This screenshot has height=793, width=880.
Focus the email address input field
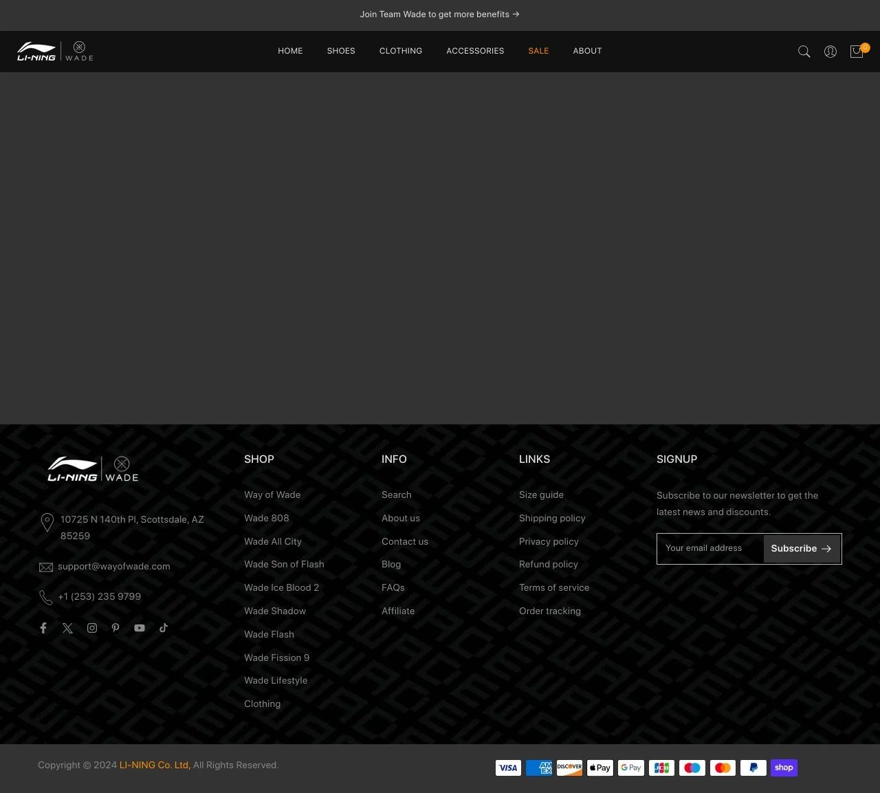click(x=710, y=549)
